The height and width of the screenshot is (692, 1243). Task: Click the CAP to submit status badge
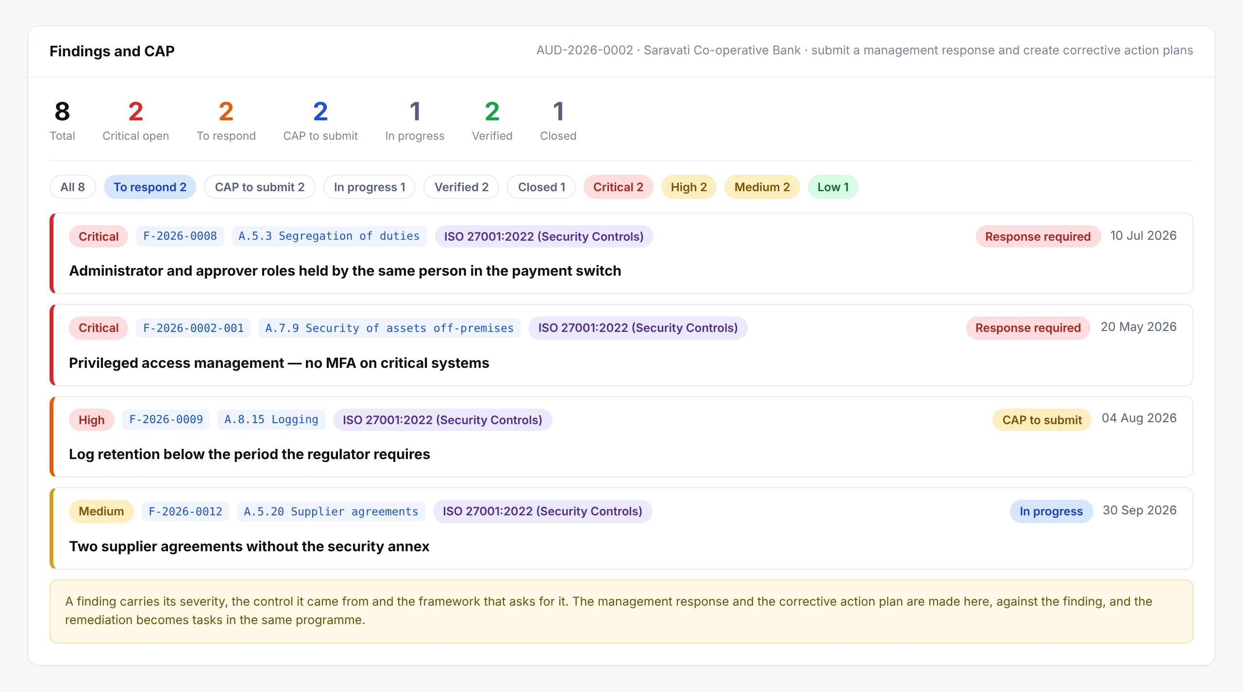pyautogui.click(x=1042, y=420)
